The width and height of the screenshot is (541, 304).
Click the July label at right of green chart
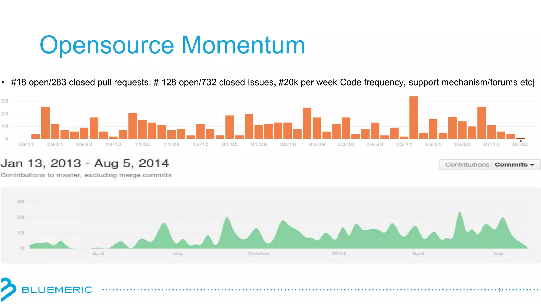(498, 254)
